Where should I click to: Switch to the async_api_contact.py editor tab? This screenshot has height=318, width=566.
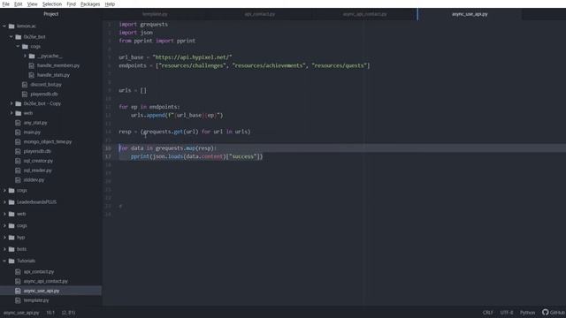tap(364, 14)
